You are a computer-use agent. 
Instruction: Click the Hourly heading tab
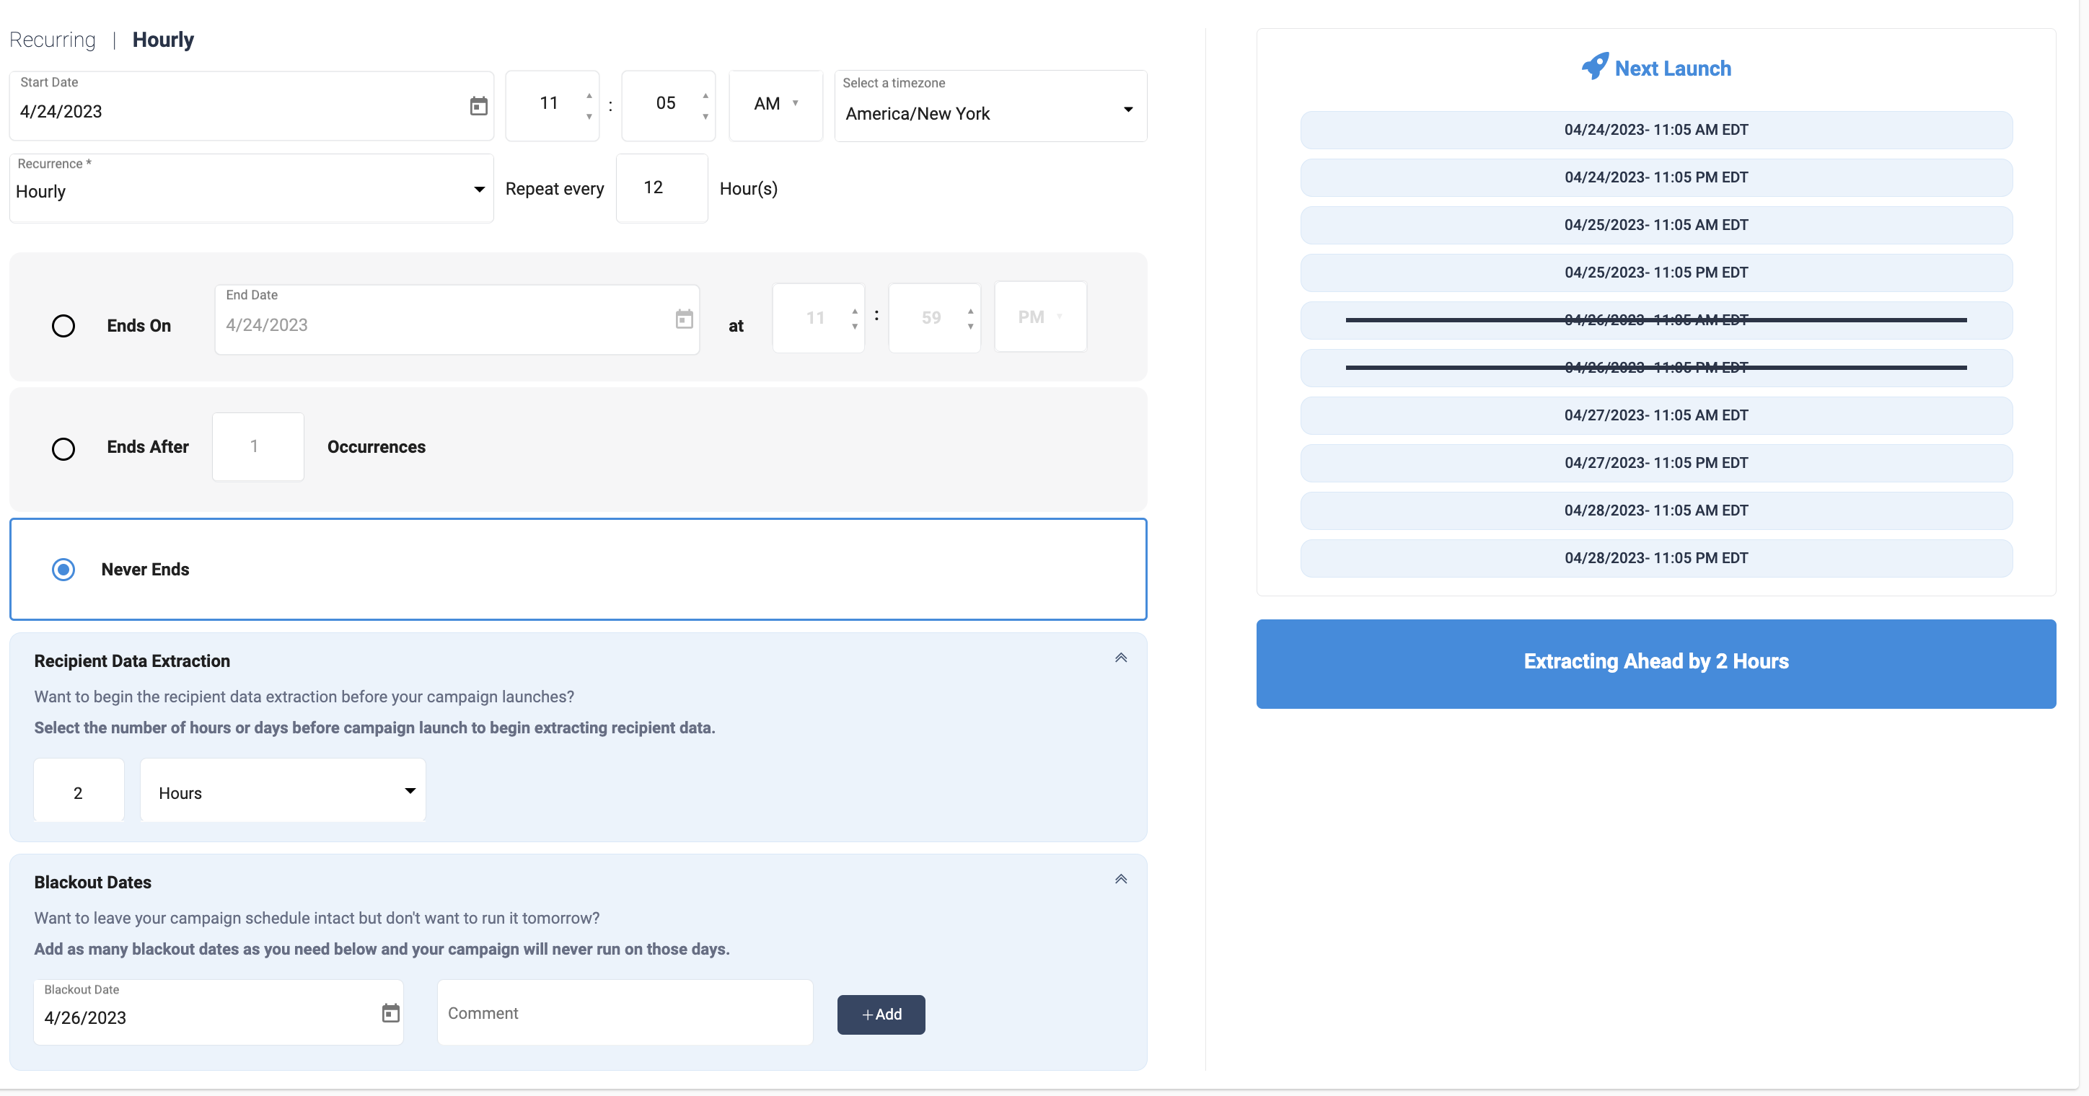[x=163, y=40]
